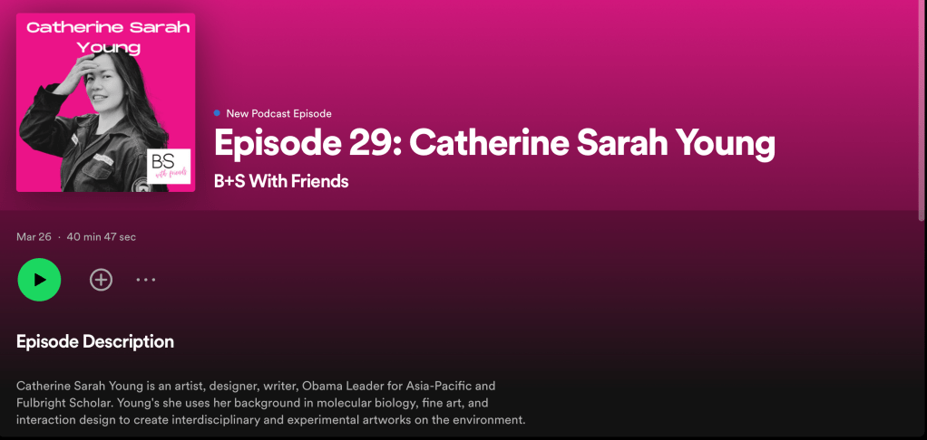Click the Mar 26 release date
Viewport: 927px width, 440px height.
[x=34, y=237]
